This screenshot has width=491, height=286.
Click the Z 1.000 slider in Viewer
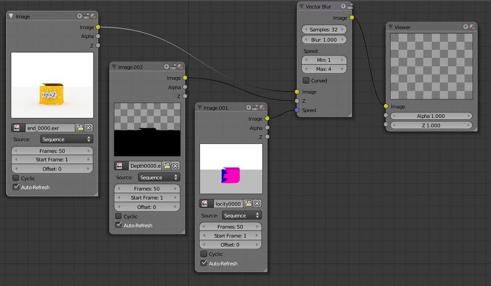(431, 126)
